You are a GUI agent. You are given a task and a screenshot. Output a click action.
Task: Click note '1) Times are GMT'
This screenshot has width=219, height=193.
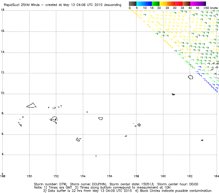(x=58, y=188)
